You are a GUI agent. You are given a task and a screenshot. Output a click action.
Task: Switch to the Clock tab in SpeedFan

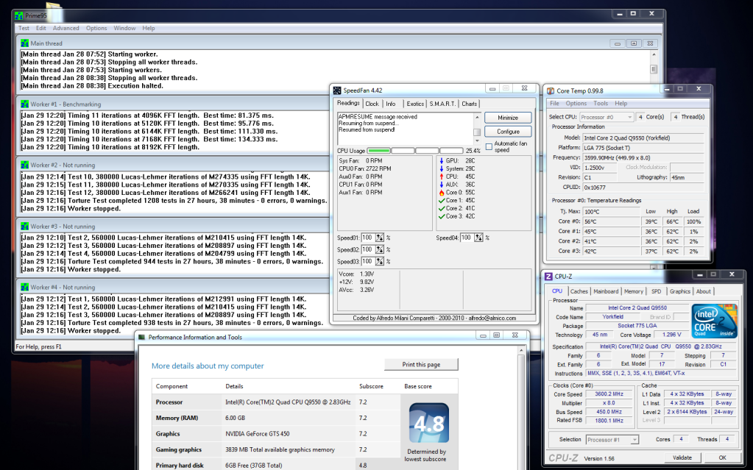[372, 104]
